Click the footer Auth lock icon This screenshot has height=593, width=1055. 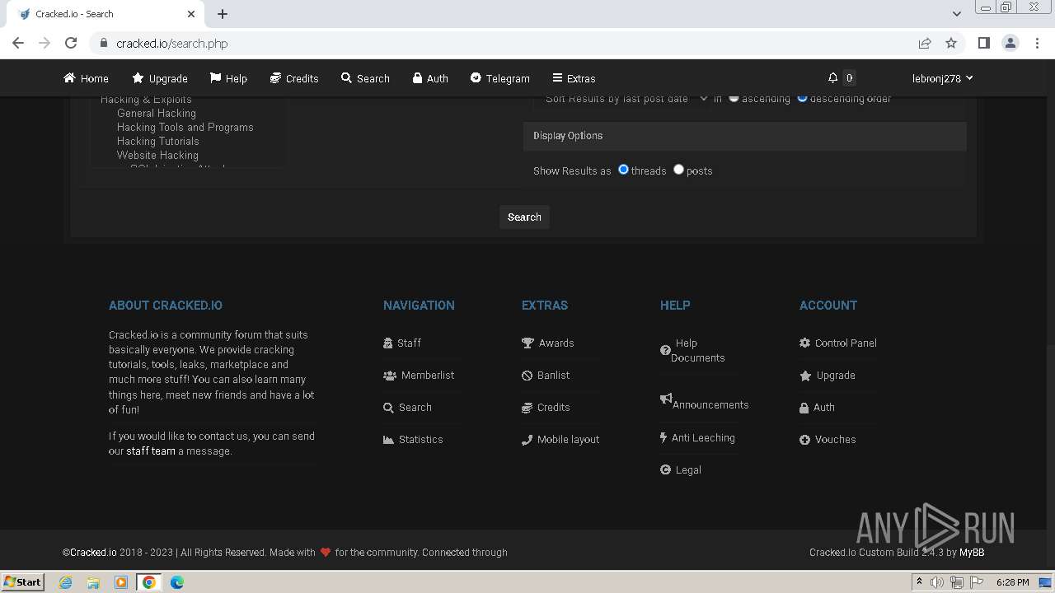tap(804, 408)
